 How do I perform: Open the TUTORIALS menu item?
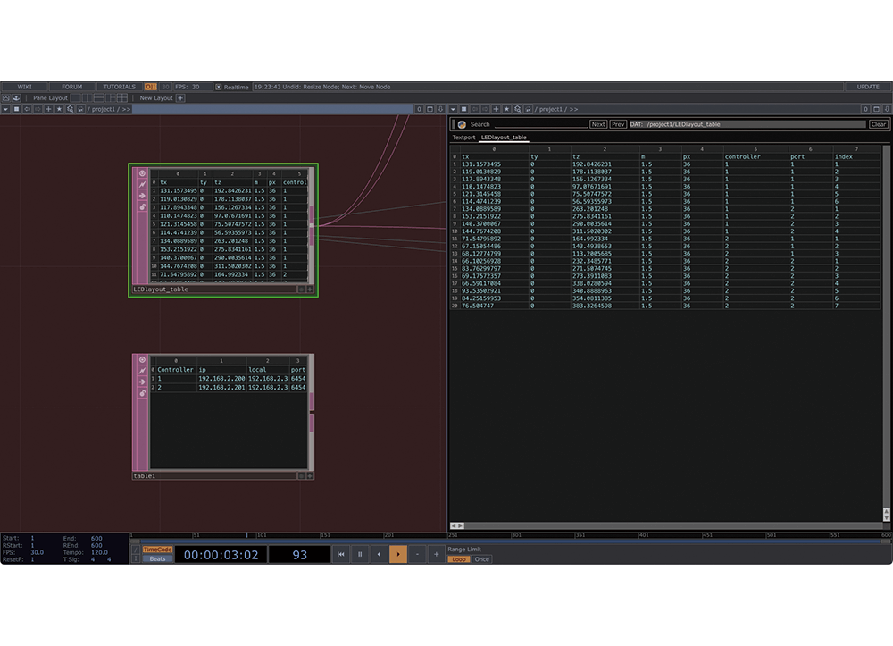(x=119, y=87)
